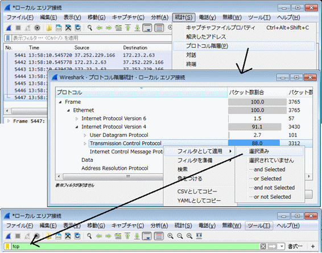The image size is (322, 253).
Task: Click the find packet magnifier above the packet list
Action: [89, 28]
